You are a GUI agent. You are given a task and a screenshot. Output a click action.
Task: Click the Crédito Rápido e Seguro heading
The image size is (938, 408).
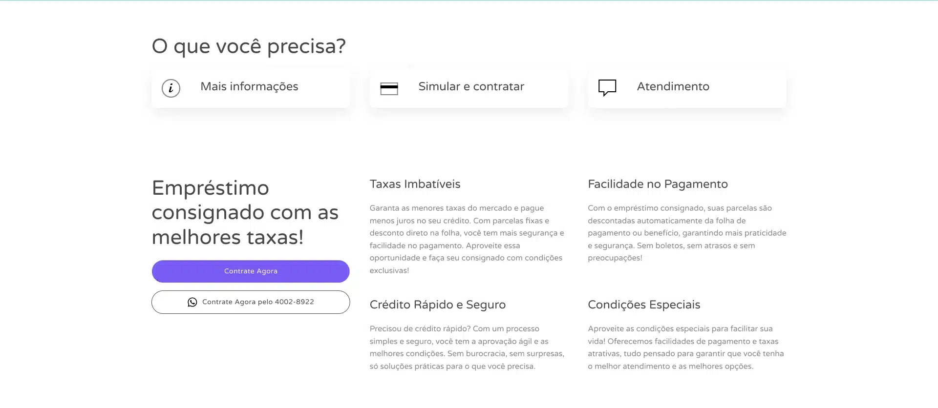click(437, 305)
